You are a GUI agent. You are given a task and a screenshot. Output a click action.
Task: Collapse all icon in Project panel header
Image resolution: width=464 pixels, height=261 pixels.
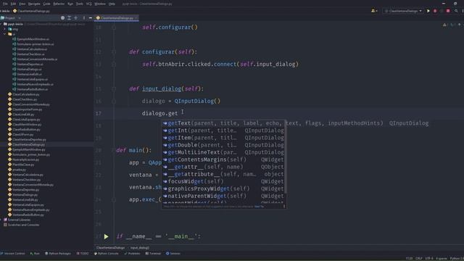click(x=69, y=18)
